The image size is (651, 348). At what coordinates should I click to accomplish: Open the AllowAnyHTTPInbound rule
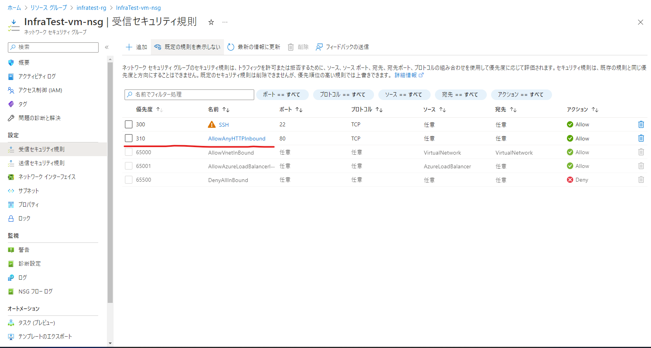click(x=237, y=138)
